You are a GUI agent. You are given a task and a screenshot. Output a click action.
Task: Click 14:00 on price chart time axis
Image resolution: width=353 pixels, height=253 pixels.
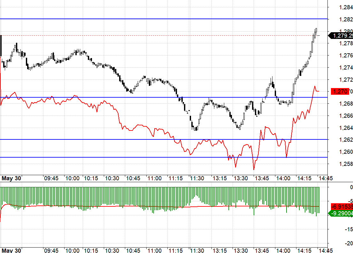283,178
